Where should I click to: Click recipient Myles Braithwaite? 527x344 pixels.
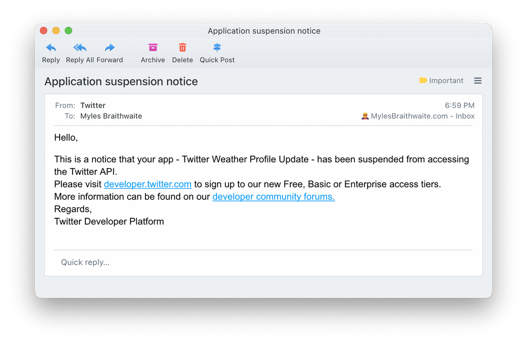[x=111, y=116]
